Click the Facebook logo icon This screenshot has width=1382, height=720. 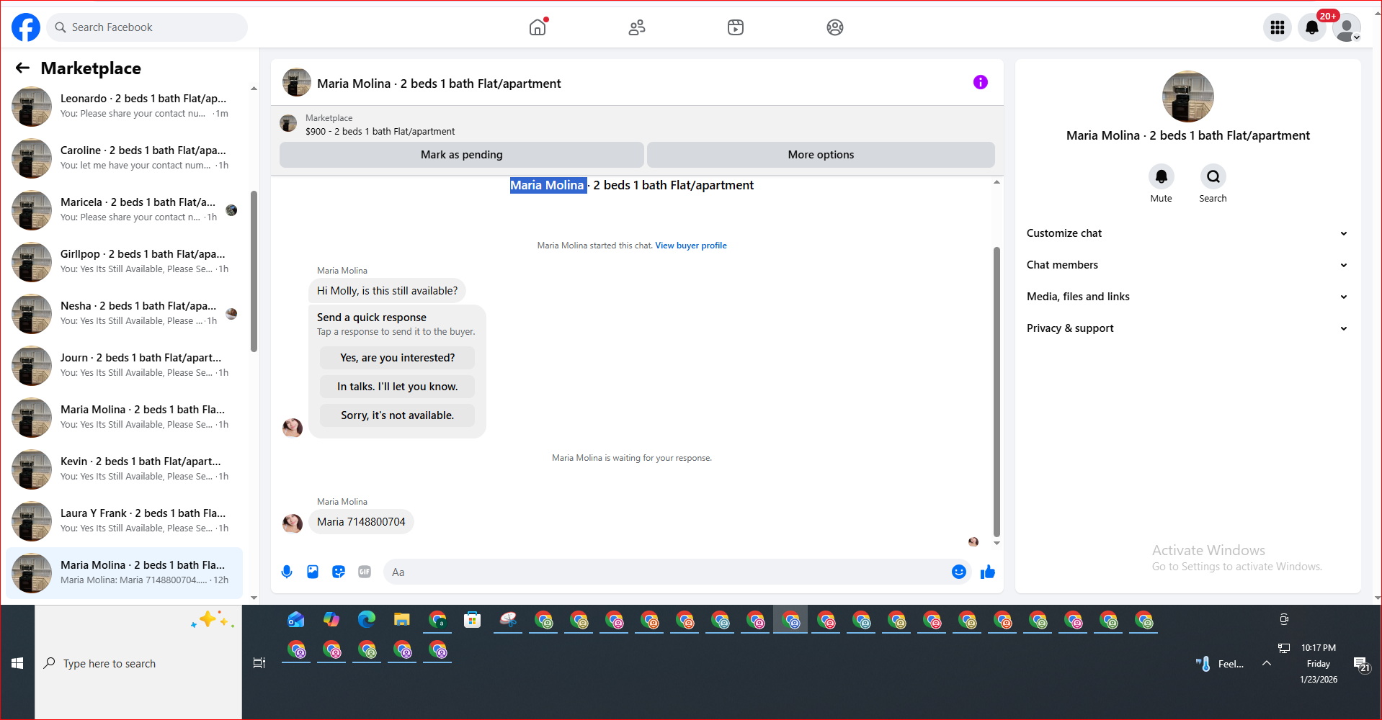(26, 27)
